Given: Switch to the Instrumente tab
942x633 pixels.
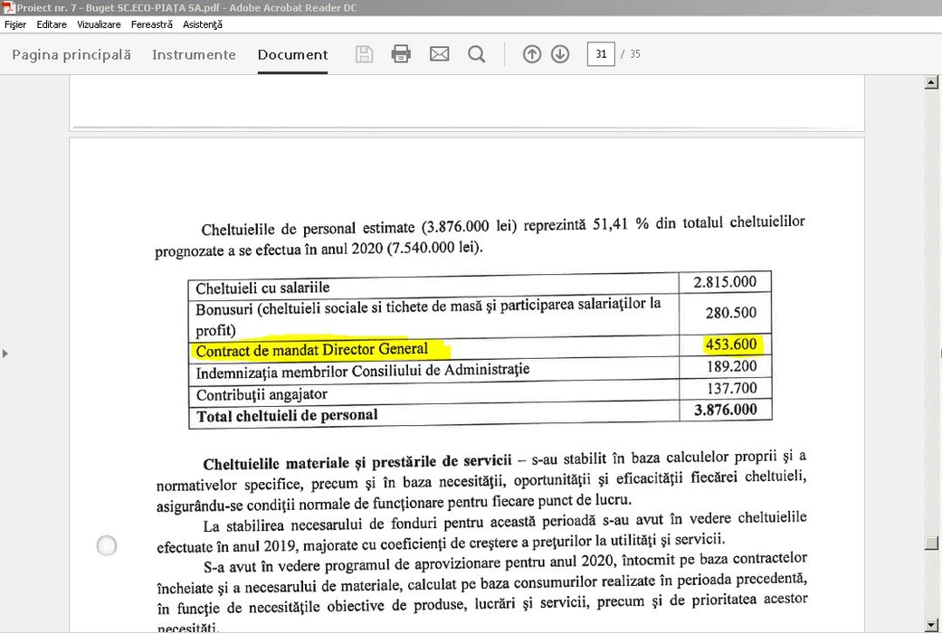Looking at the screenshot, I should 194,54.
